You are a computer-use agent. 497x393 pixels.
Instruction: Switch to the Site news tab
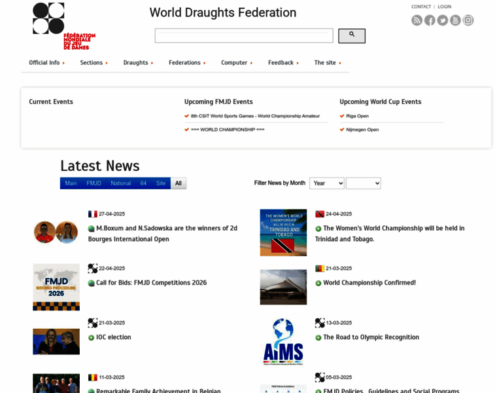point(161,183)
